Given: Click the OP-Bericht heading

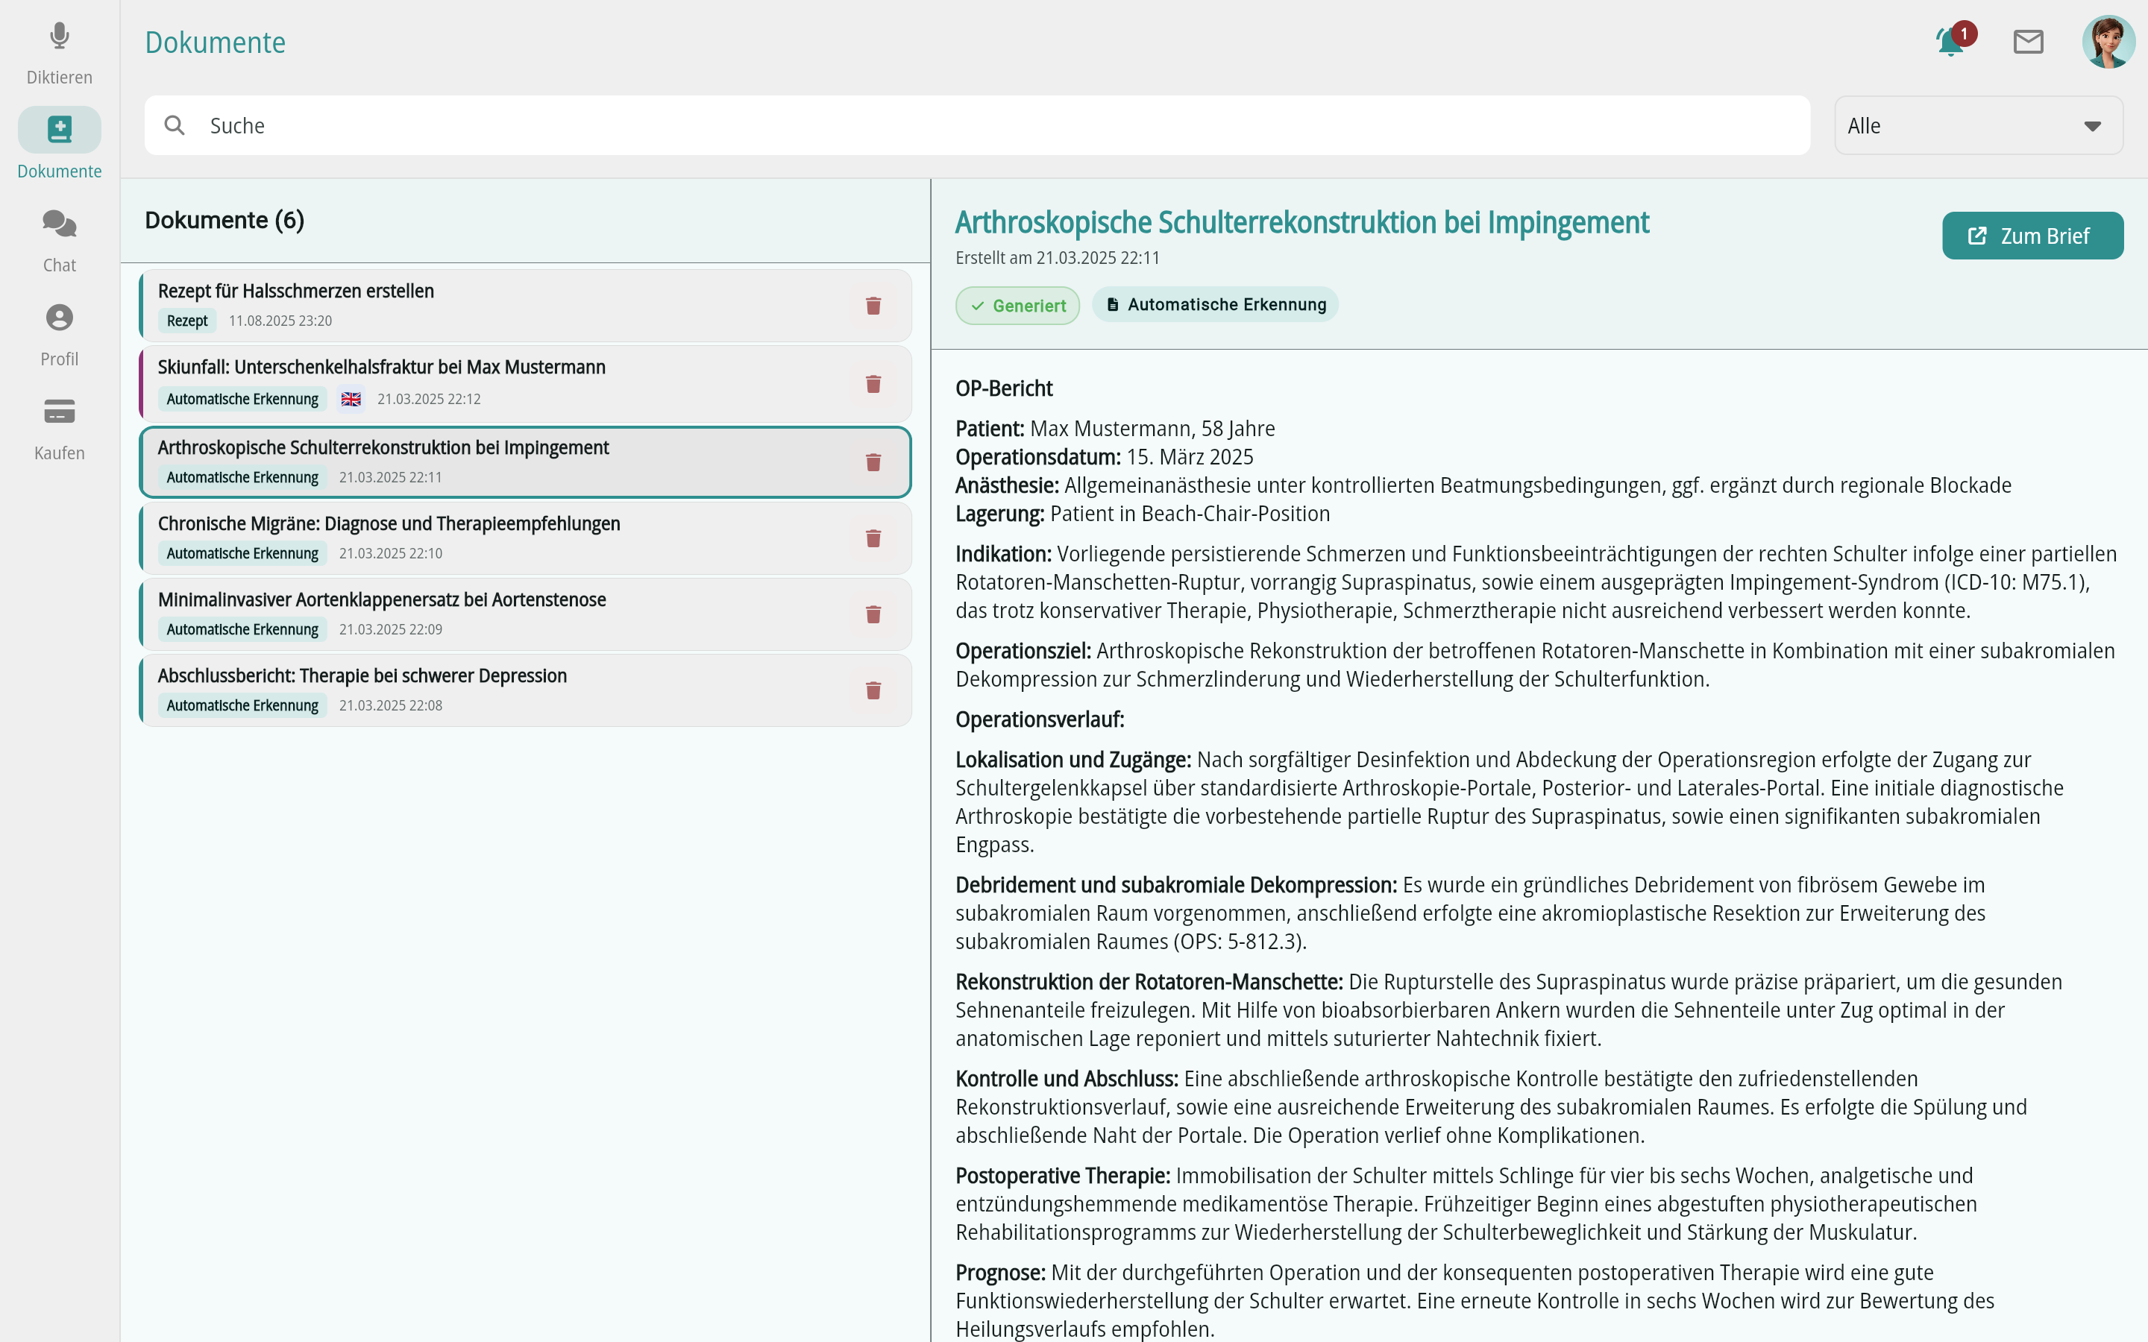Looking at the screenshot, I should coord(1004,388).
